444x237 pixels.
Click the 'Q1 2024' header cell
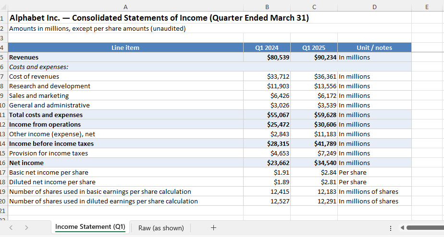click(267, 47)
